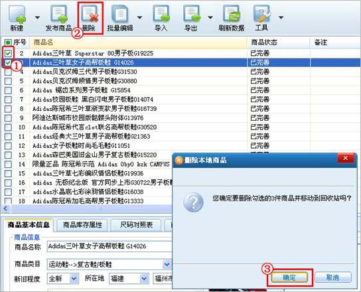Select row Adidas陈冠希三叶草渐变款男子板鞋G16739
Image resolution: width=361 pixels, height=292 pixels.
click(180, 109)
